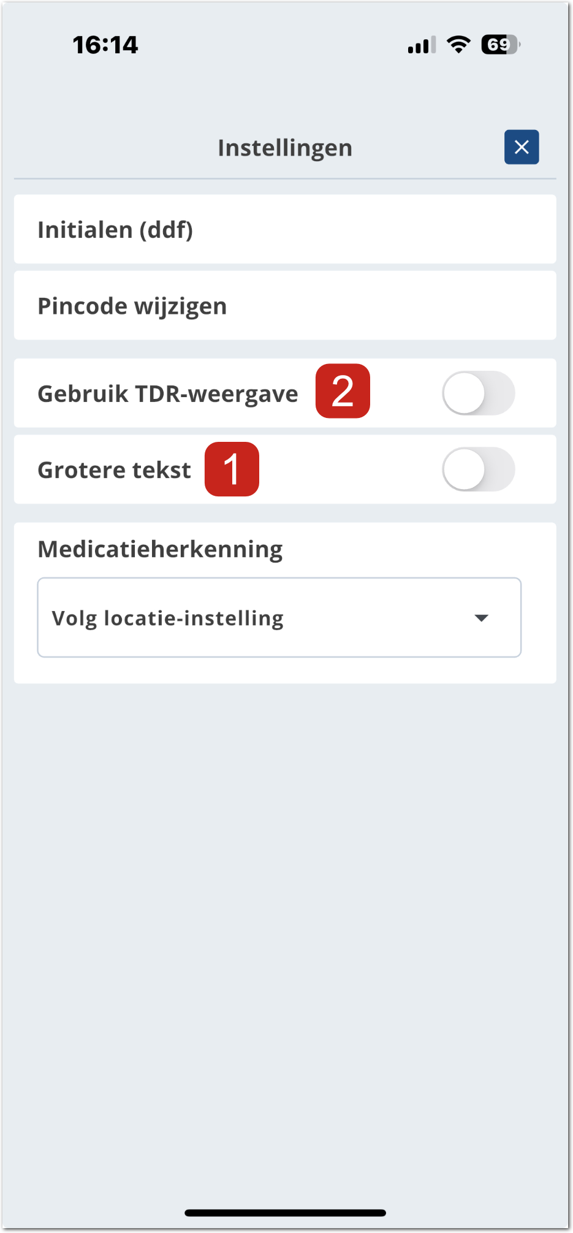Viewport: 573px width, 1233px height.
Task: Tap the red number 1 badge
Action: tap(232, 469)
